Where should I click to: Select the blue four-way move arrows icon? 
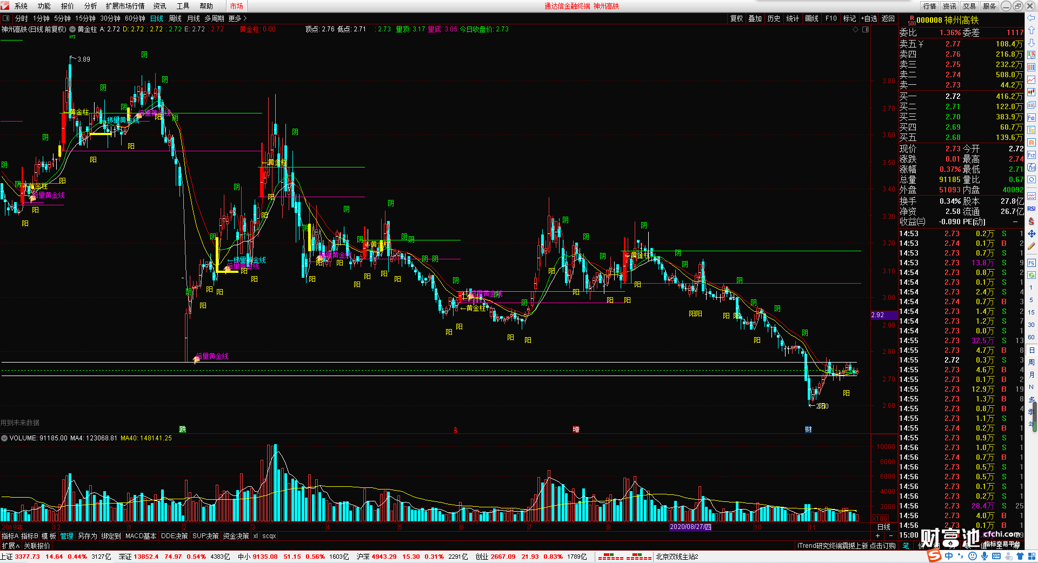click(x=1032, y=233)
